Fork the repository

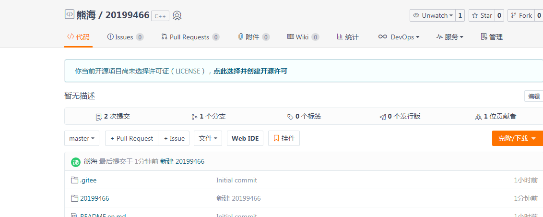[521, 15]
